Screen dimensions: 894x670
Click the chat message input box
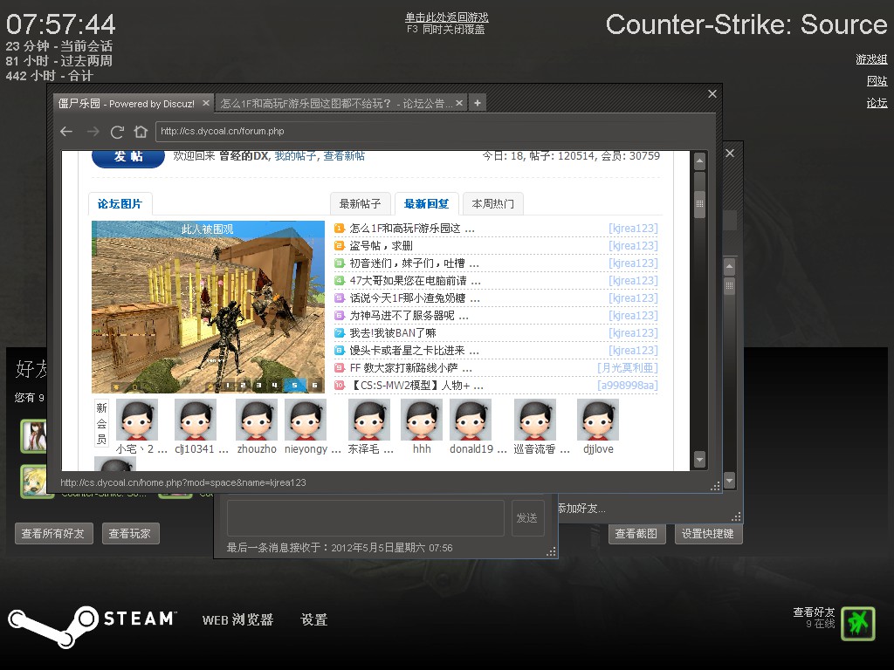tap(366, 518)
